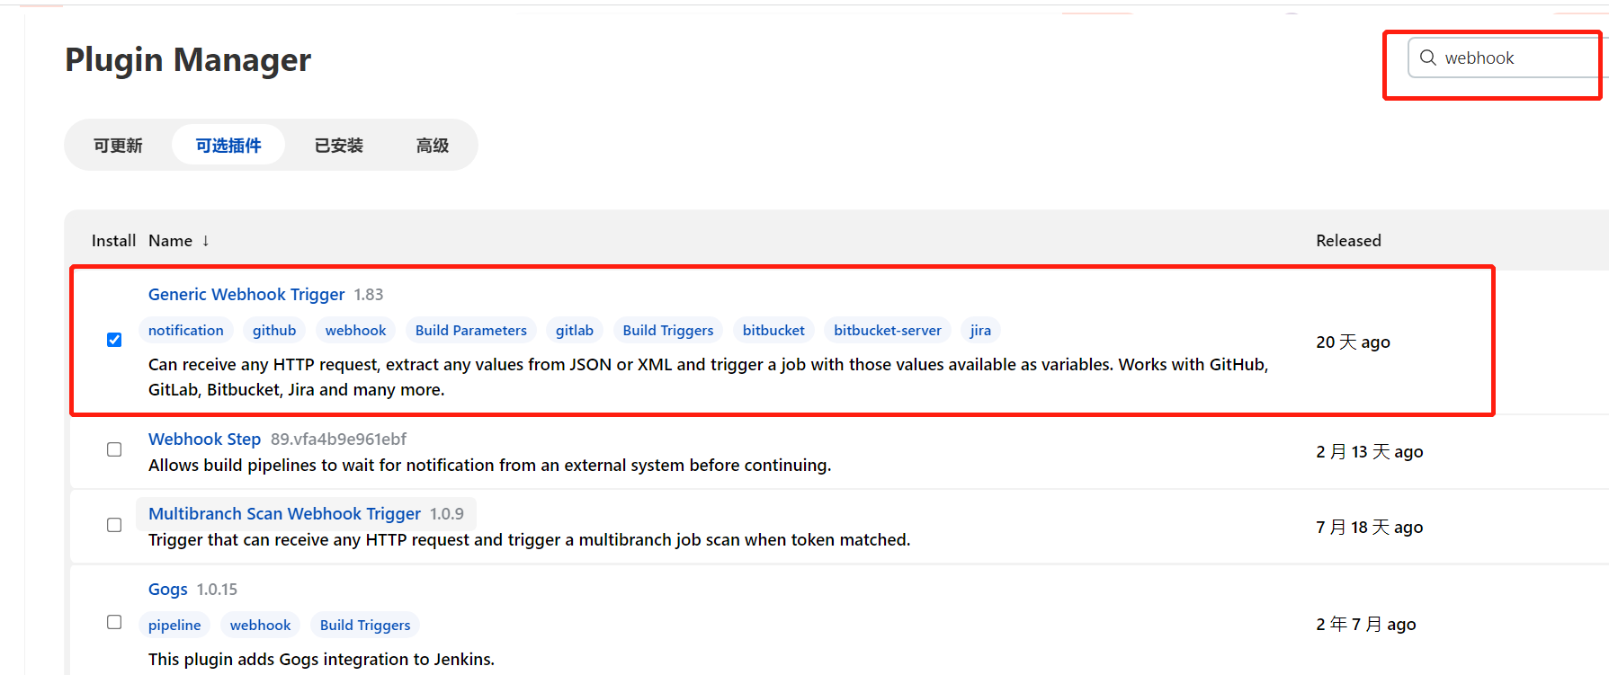Click the notification tag

186,331
